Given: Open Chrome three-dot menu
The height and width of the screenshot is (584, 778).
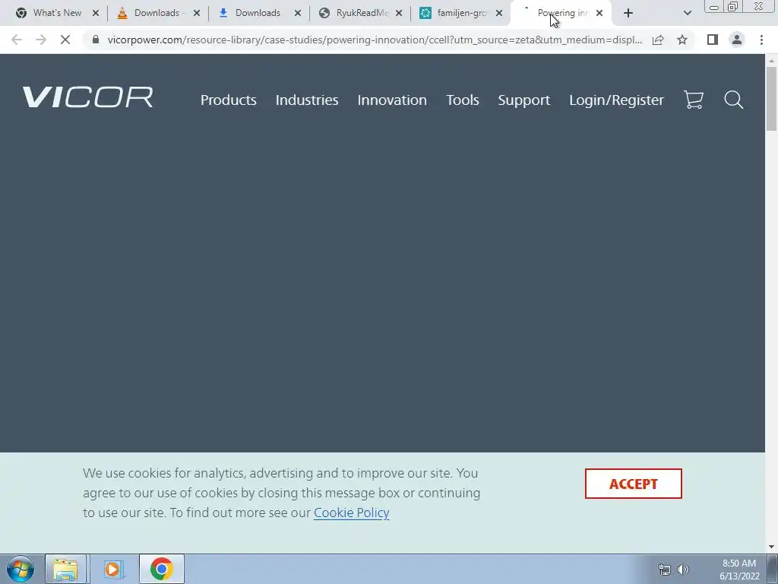Looking at the screenshot, I should (761, 40).
